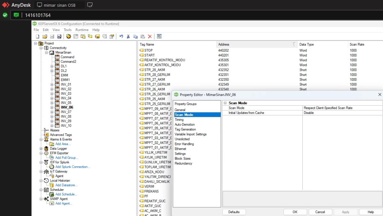Click the Paste toolbar icon
The width and height of the screenshot is (383, 216).
click(x=143, y=36)
